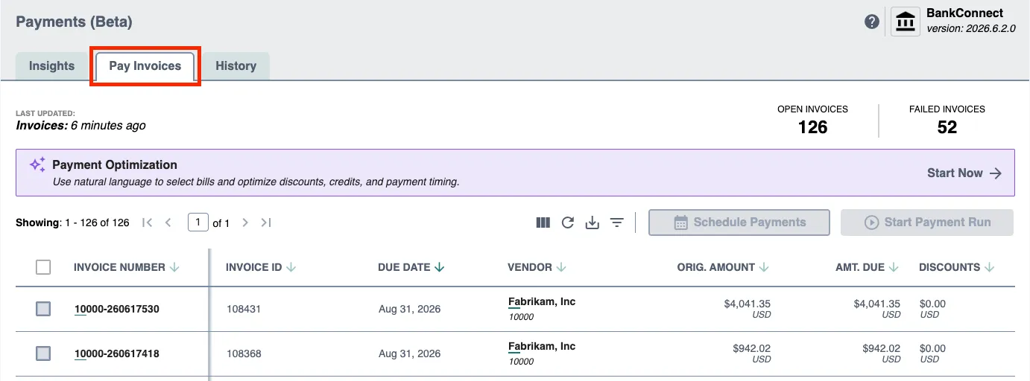
Task: Open the help question mark icon
Action: pyautogui.click(x=871, y=22)
